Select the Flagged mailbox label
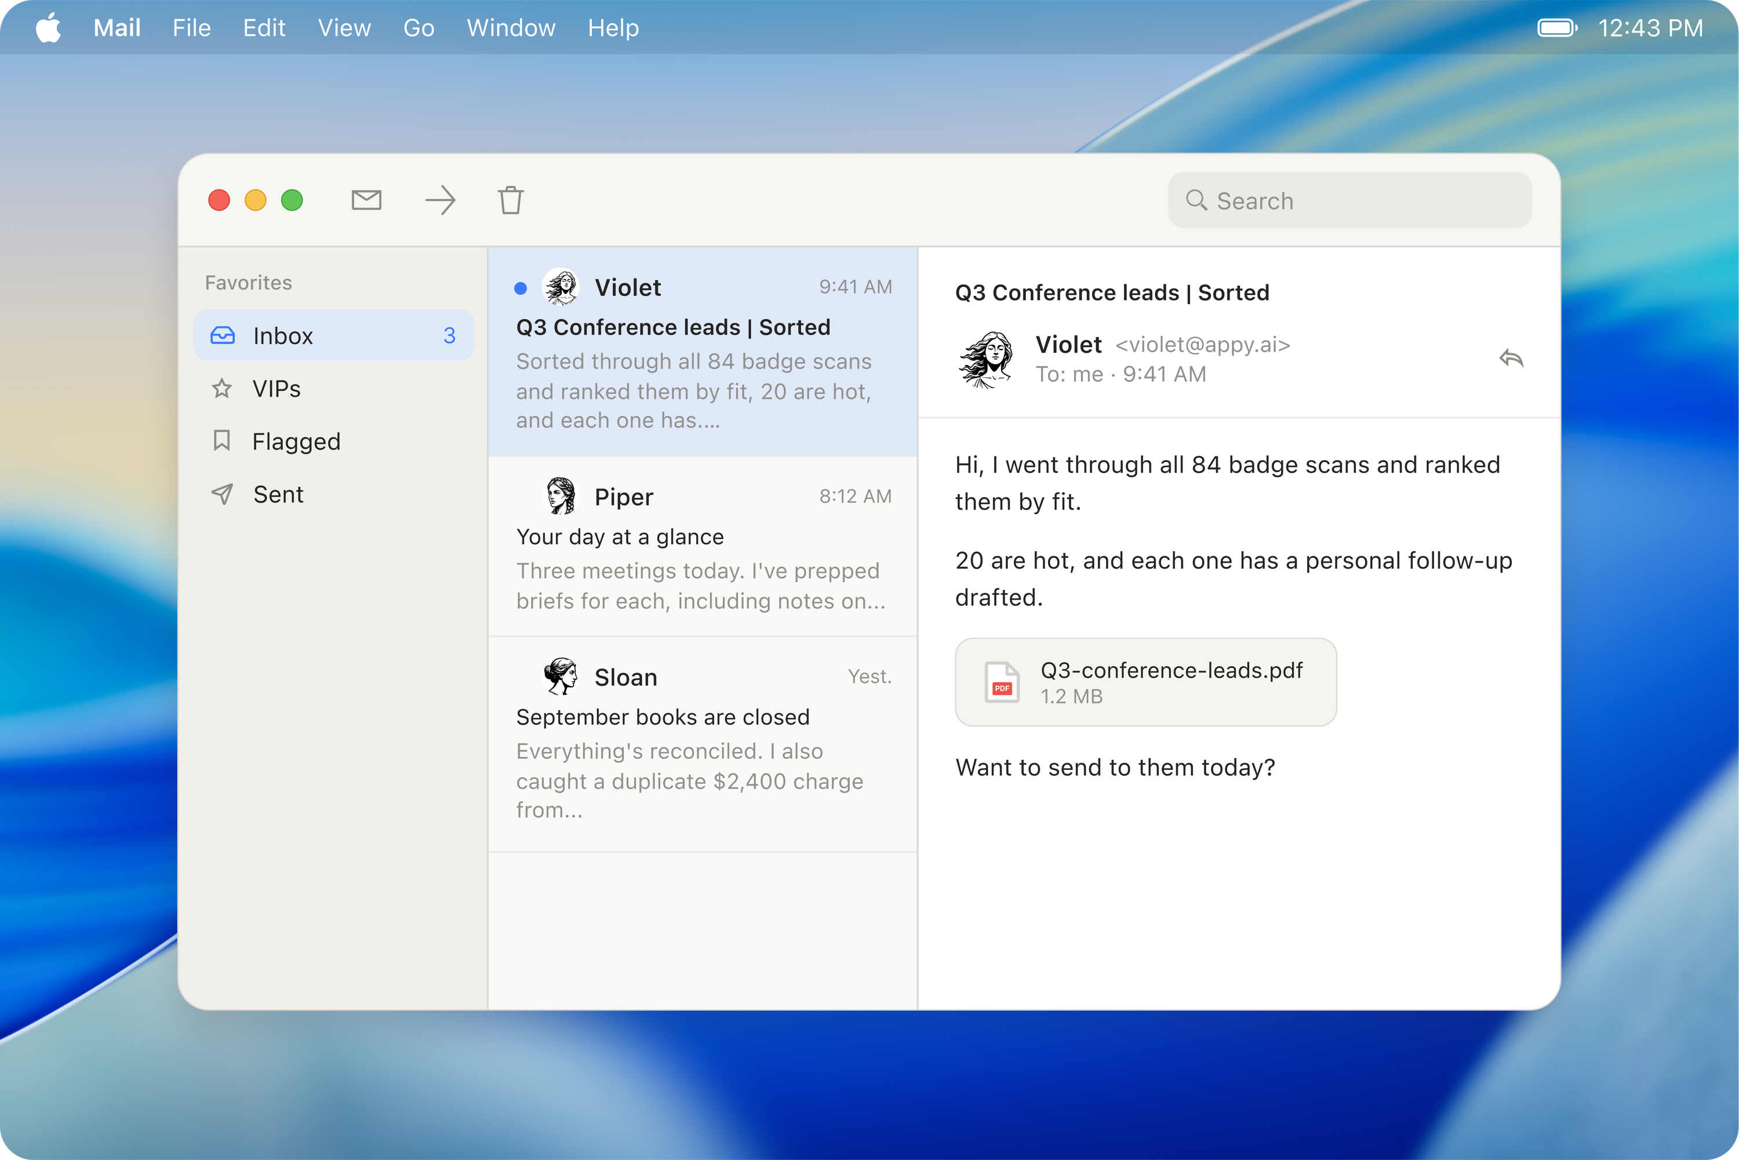This screenshot has width=1739, height=1160. click(x=297, y=441)
